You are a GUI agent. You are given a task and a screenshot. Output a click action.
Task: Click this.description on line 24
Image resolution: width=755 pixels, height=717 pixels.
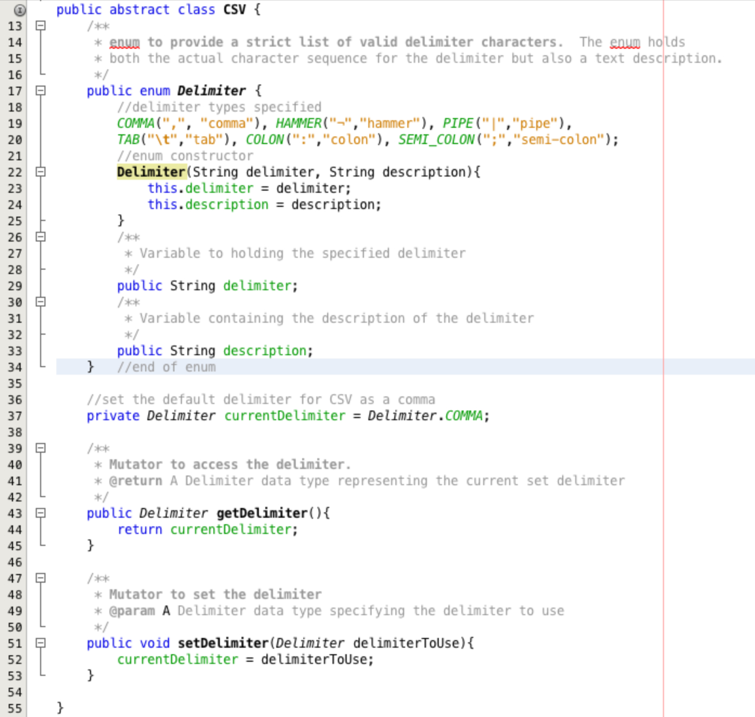click(x=208, y=205)
